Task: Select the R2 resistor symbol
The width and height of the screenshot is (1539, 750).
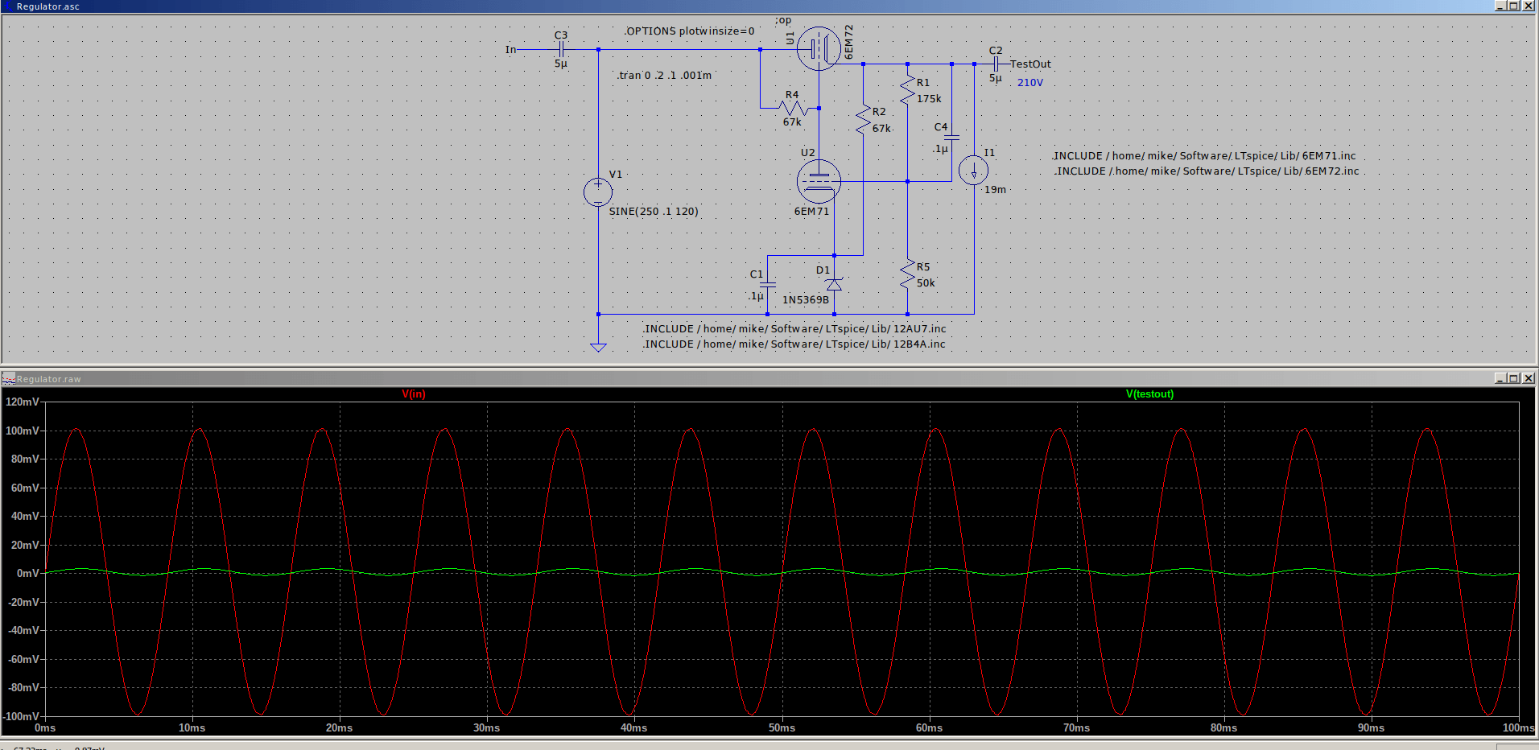Action: click(863, 119)
